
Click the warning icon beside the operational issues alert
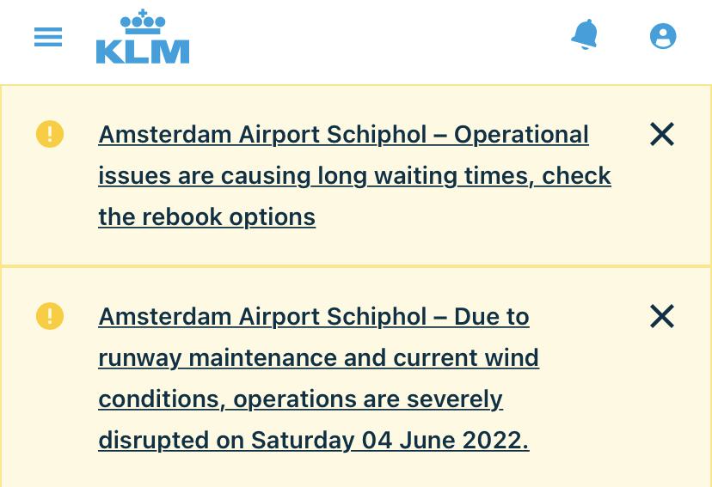[x=50, y=134]
